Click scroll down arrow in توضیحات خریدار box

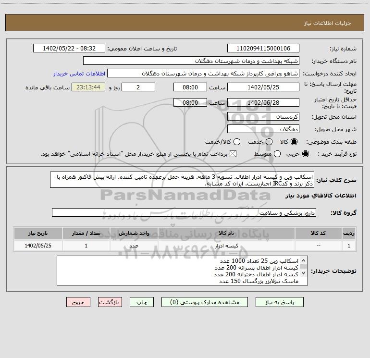(304, 273)
